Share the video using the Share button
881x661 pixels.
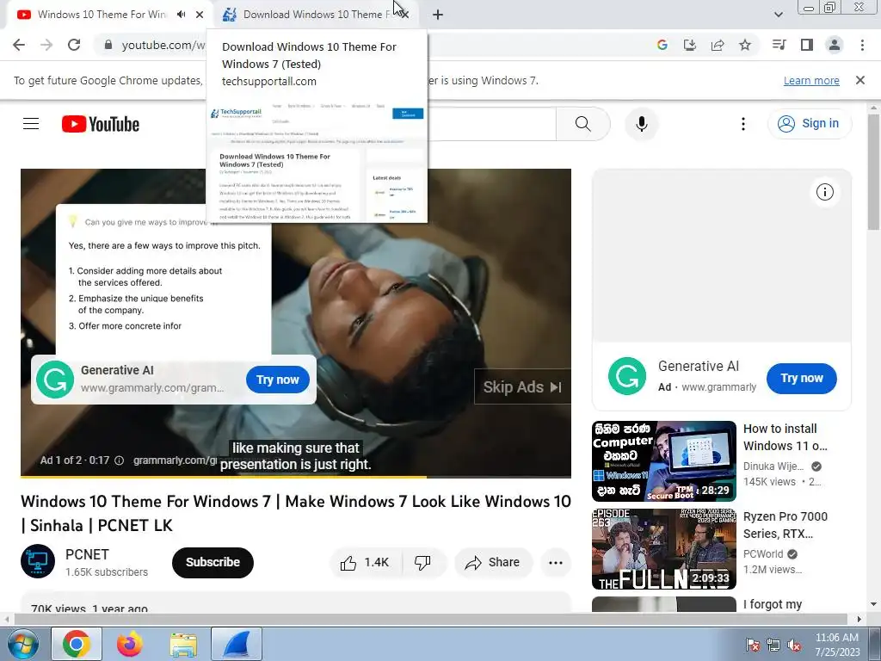[493, 563]
